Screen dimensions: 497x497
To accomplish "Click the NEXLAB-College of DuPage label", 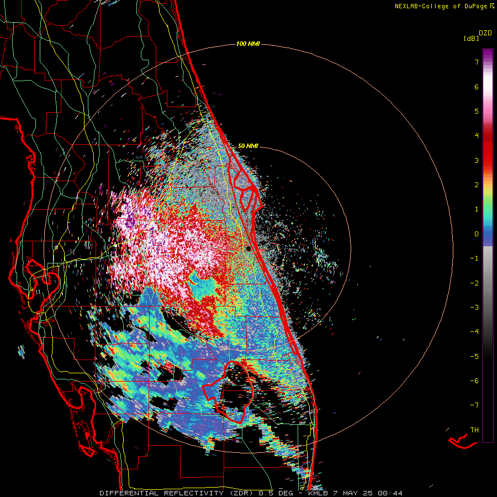I will pos(444,6).
